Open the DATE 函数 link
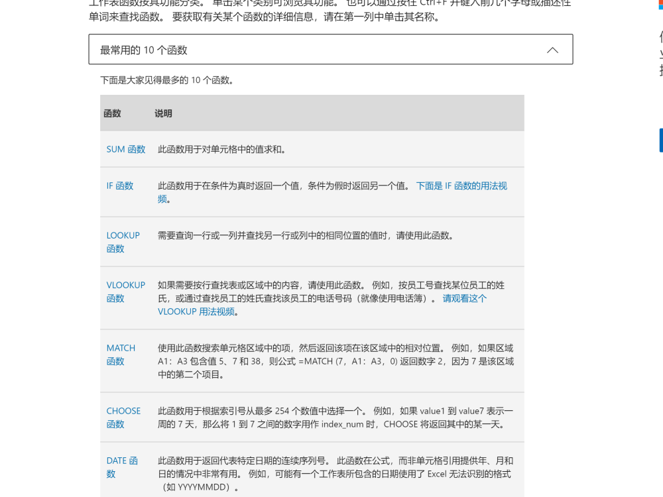The width and height of the screenshot is (663, 497). [x=122, y=467]
